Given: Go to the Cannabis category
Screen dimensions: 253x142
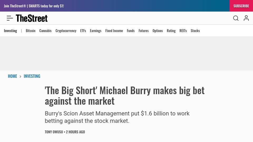Looking at the screenshot, I should click(x=45, y=31).
